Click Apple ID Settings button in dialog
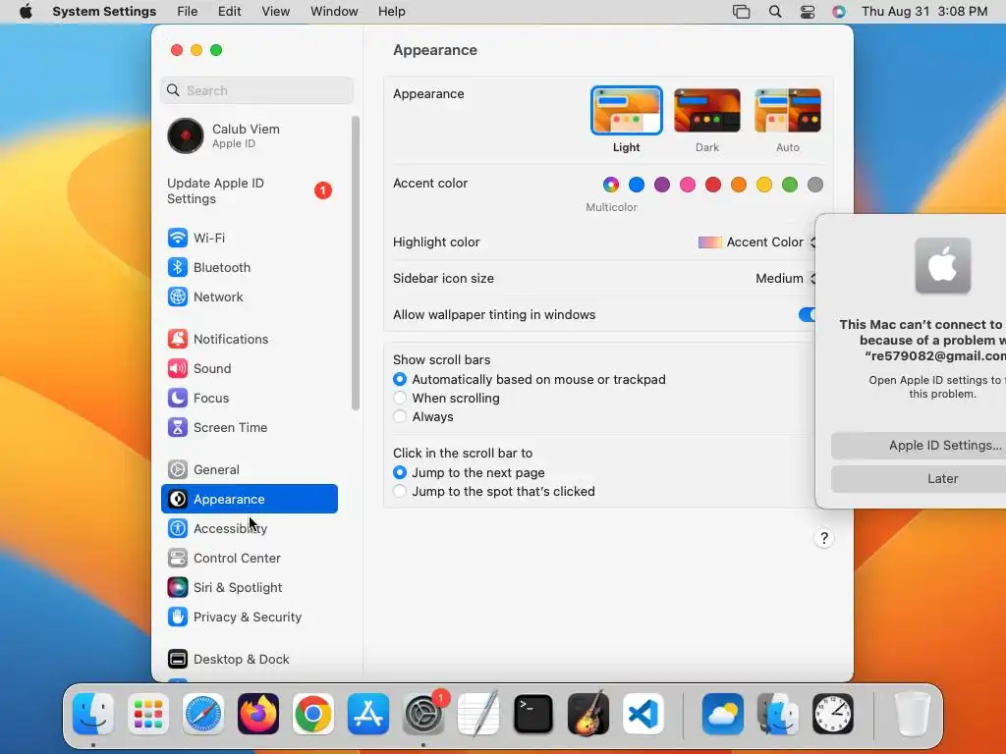This screenshot has width=1006, height=754. 919,446
